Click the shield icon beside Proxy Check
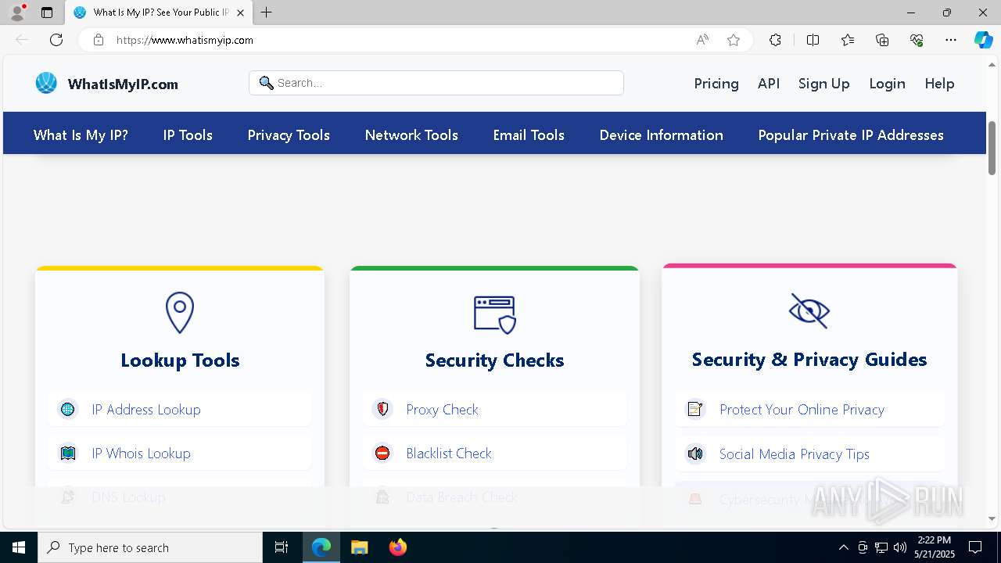 click(382, 409)
